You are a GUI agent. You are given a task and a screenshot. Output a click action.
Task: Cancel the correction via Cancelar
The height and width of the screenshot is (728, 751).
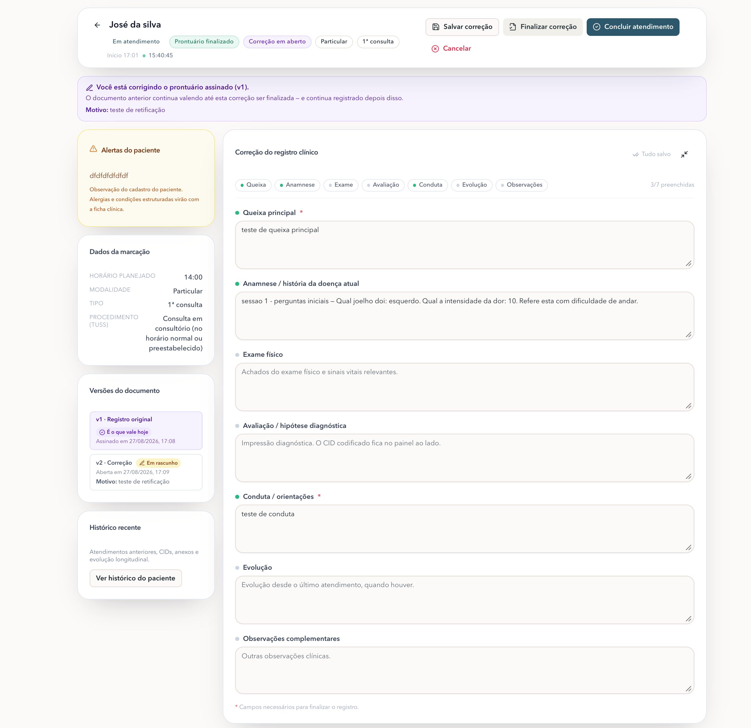[451, 49]
